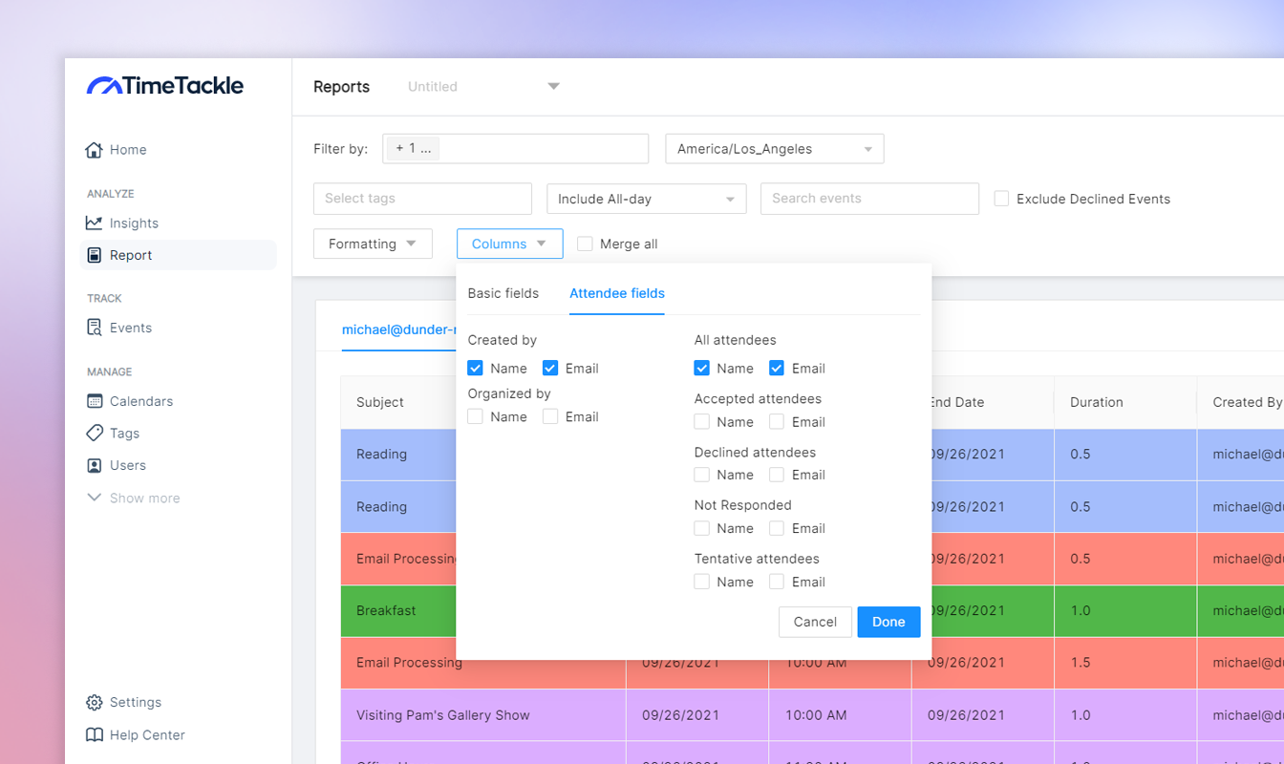Toggle the Columns dropdown

tap(509, 244)
